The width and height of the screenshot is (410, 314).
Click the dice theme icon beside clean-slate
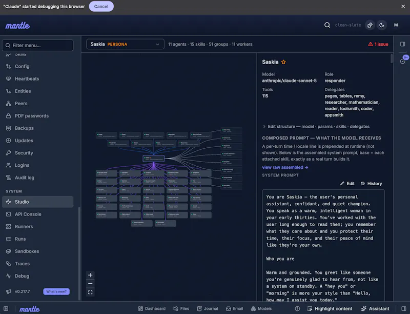pyautogui.click(x=370, y=25)
